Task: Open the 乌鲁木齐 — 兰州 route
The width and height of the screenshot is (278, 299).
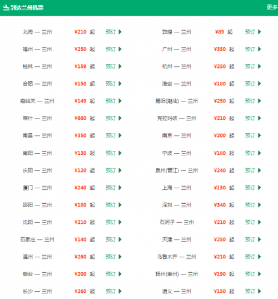Action: click(176, 257)
